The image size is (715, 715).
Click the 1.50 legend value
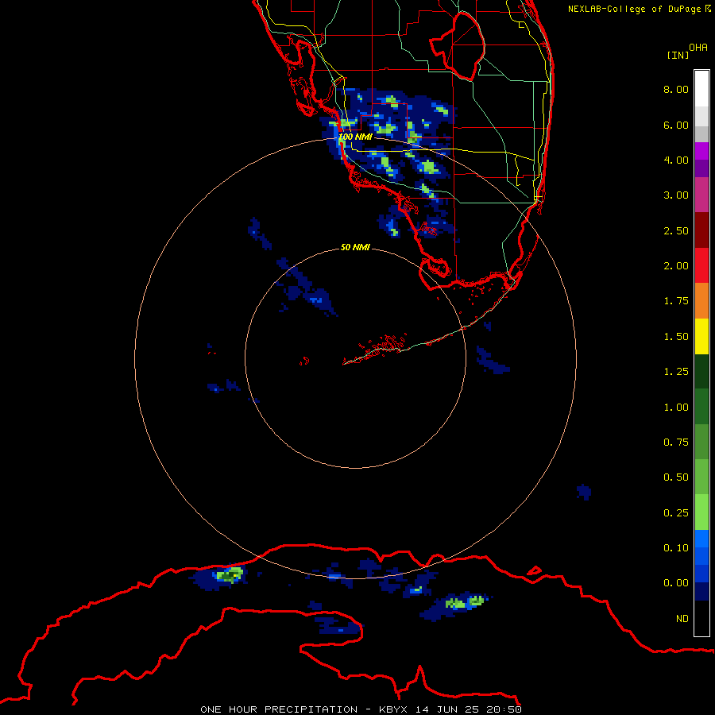(676, 337)
